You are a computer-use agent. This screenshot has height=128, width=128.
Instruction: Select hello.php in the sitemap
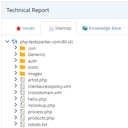coord(37,99)
